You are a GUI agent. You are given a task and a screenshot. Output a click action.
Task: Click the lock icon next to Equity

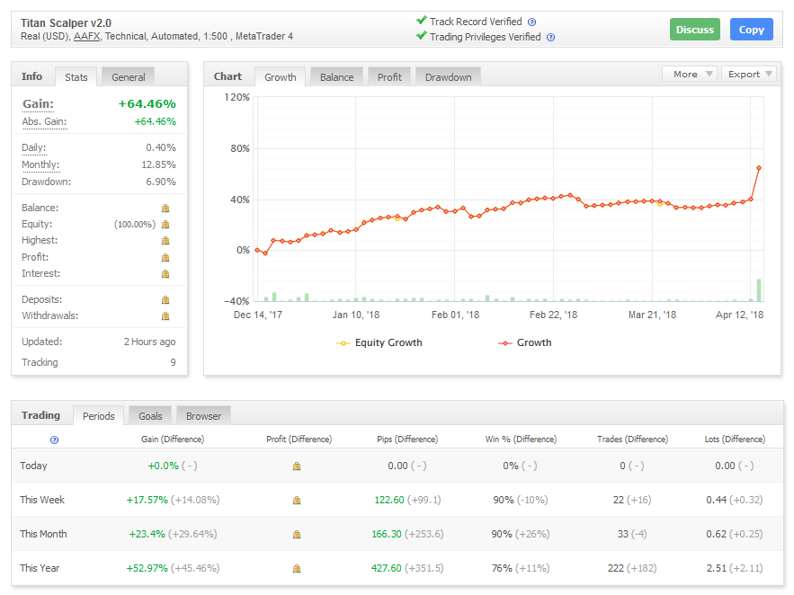165,225
